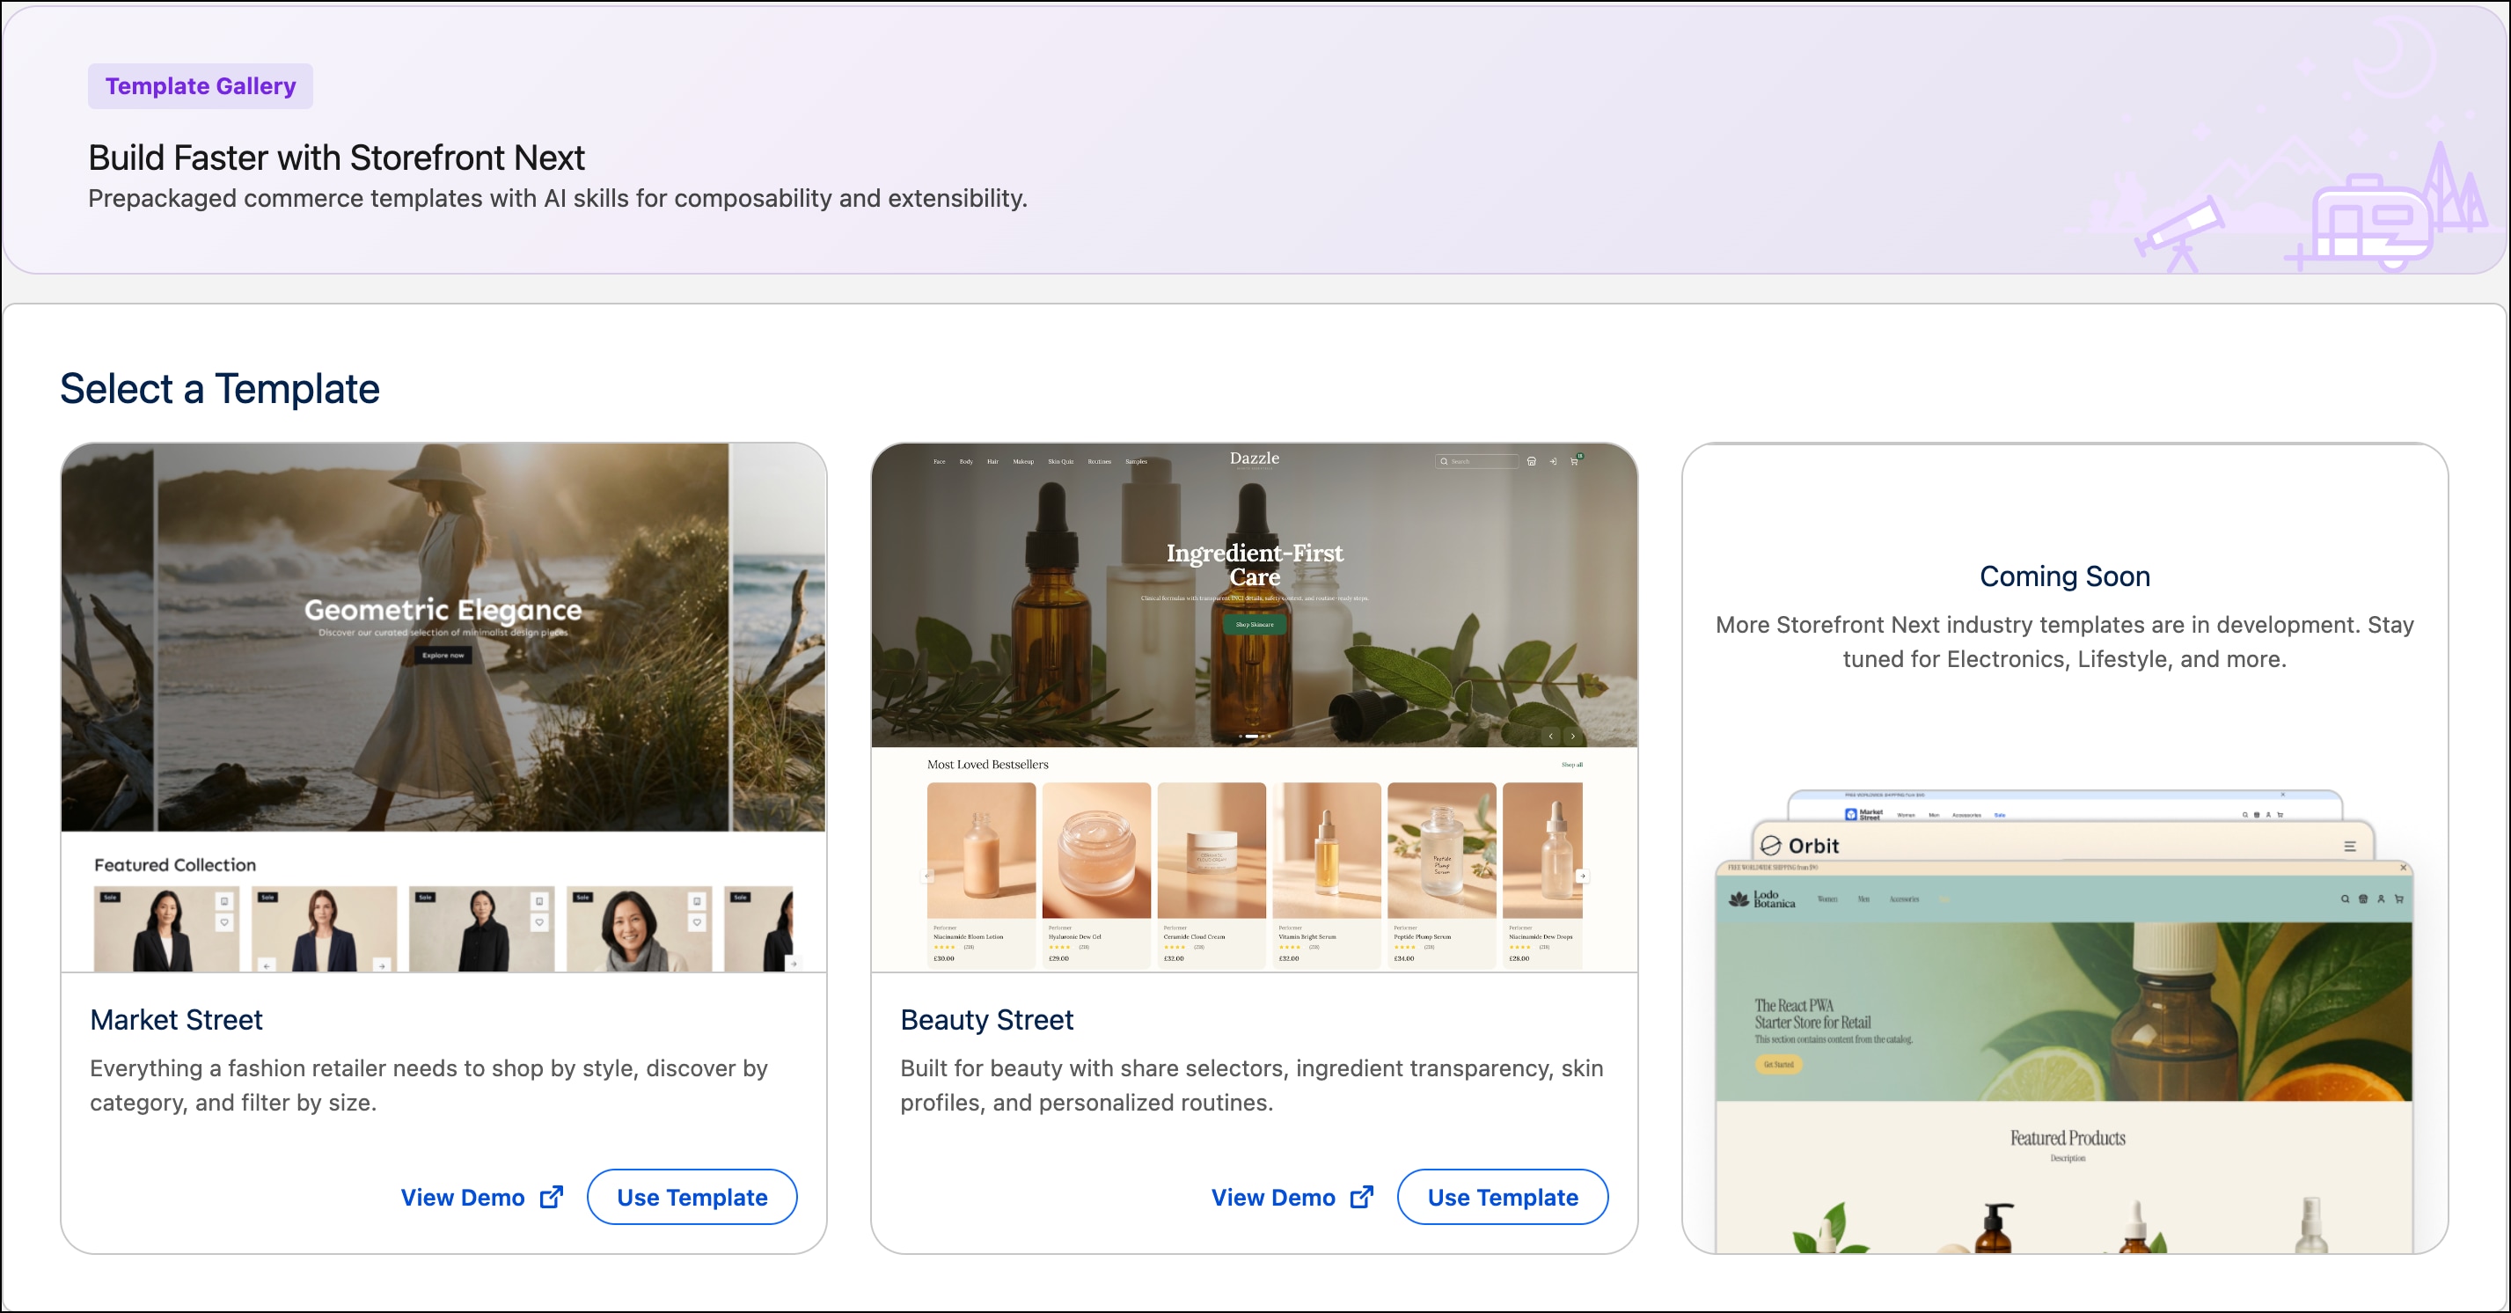Click the Market Street preview thumbnail

coord(443,708)
